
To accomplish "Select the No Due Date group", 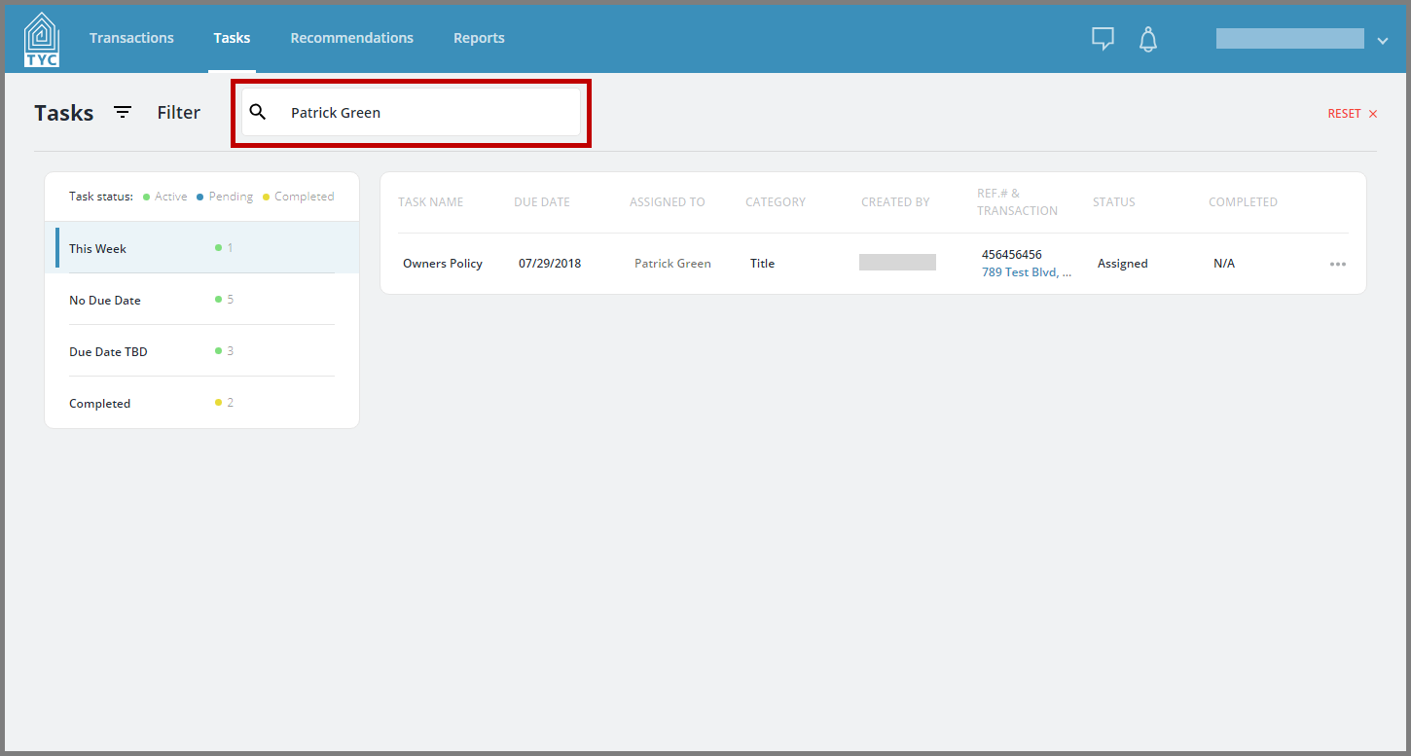I will pyautogui.click(x=202, y=300).
